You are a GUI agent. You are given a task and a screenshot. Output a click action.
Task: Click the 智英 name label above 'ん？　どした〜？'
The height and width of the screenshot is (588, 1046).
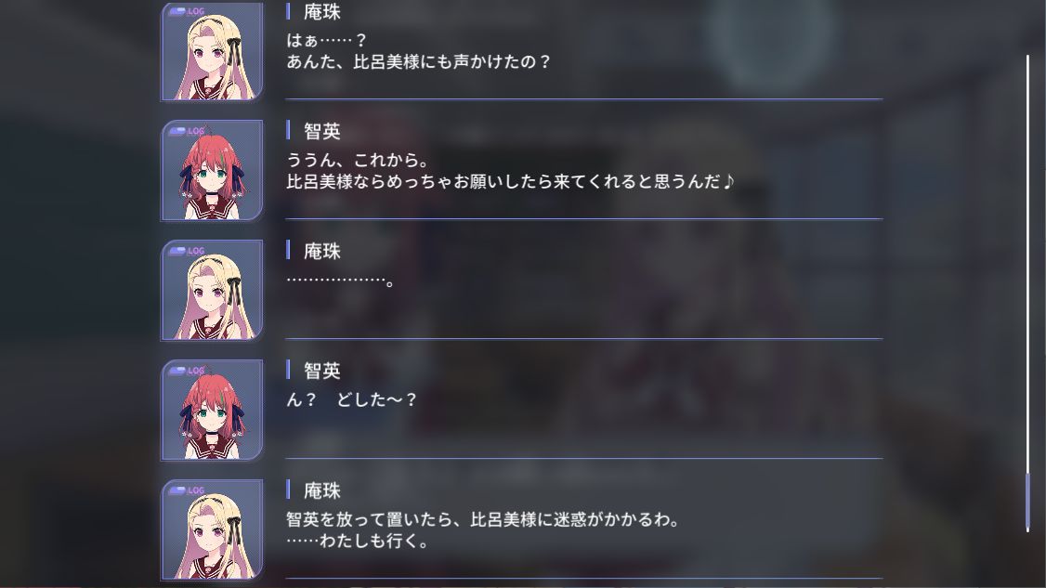(322, 371)
